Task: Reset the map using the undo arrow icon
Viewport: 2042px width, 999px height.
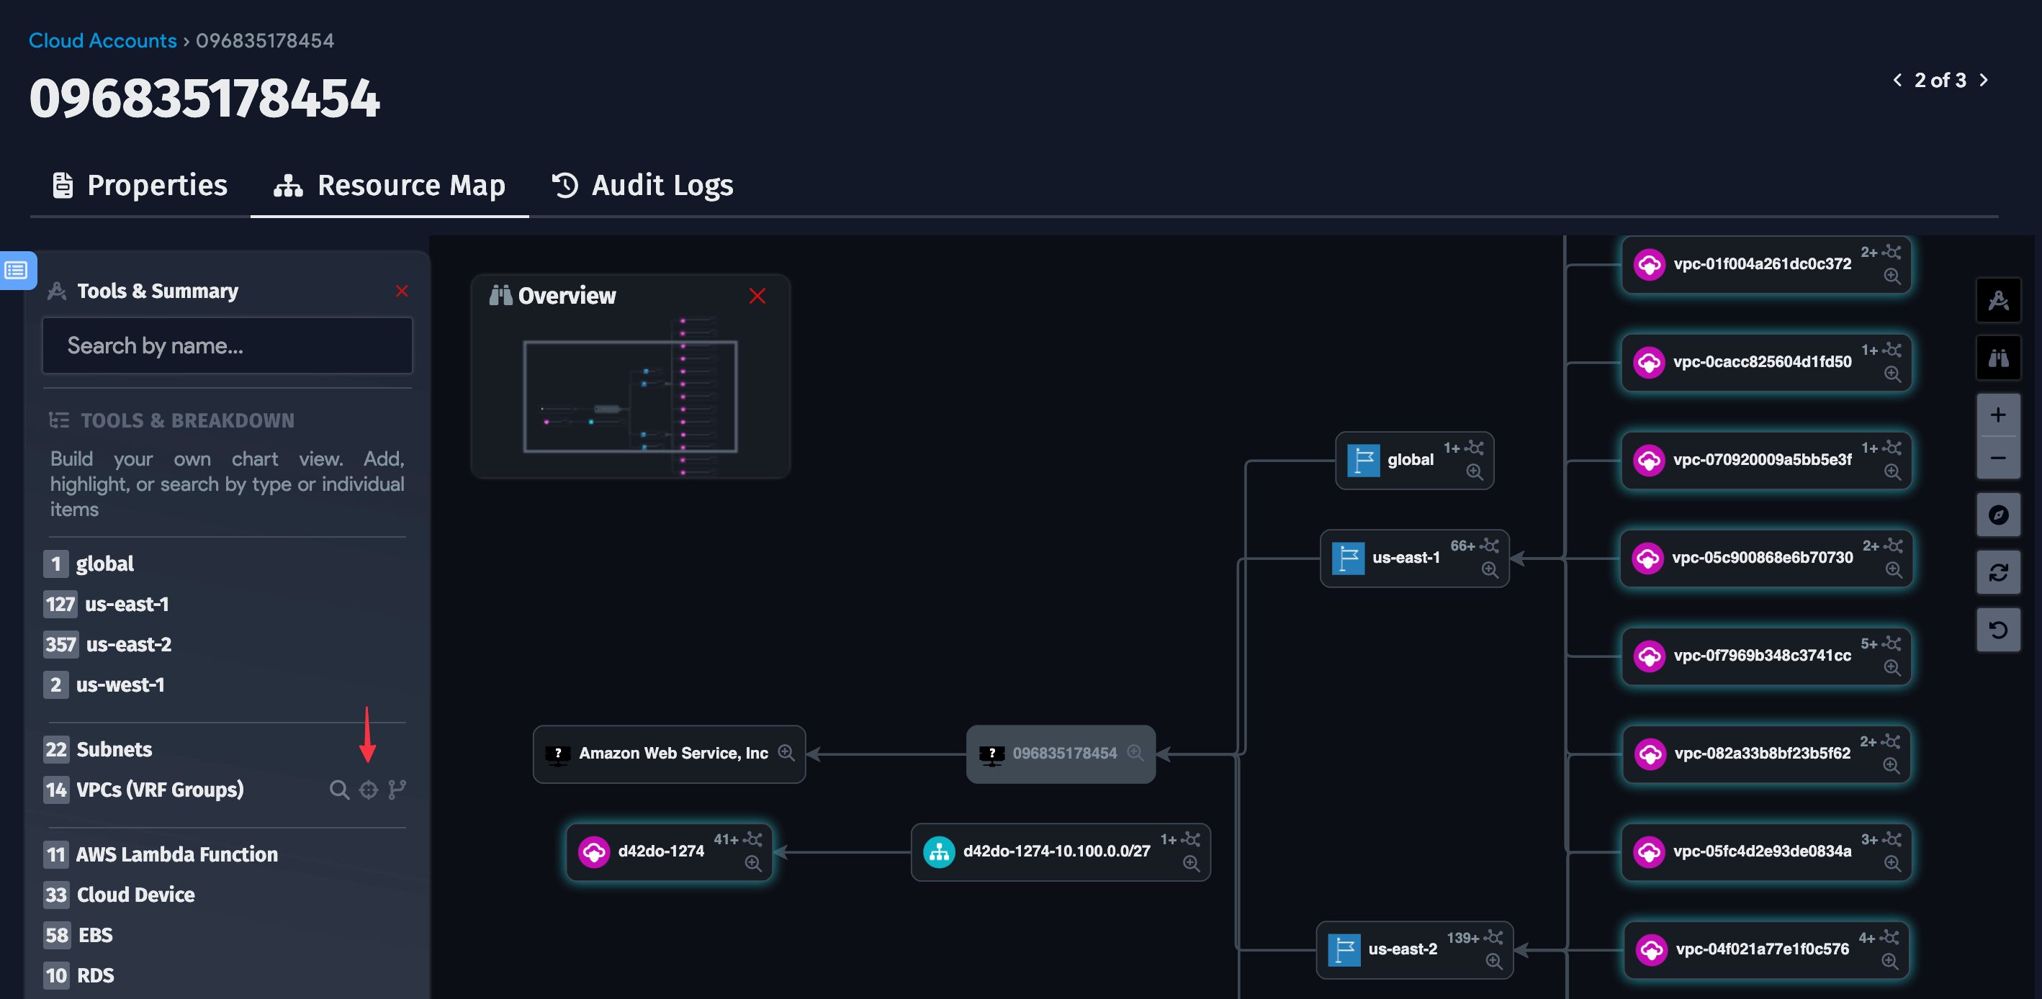Action: point(1998,630)
